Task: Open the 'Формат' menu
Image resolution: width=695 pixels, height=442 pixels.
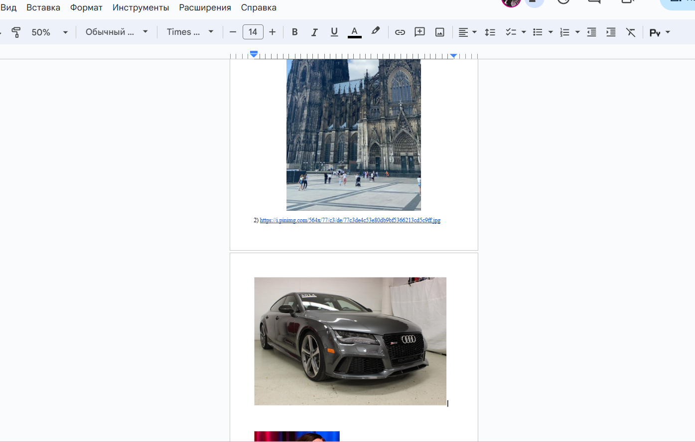Action: click(x=86, y=7)
